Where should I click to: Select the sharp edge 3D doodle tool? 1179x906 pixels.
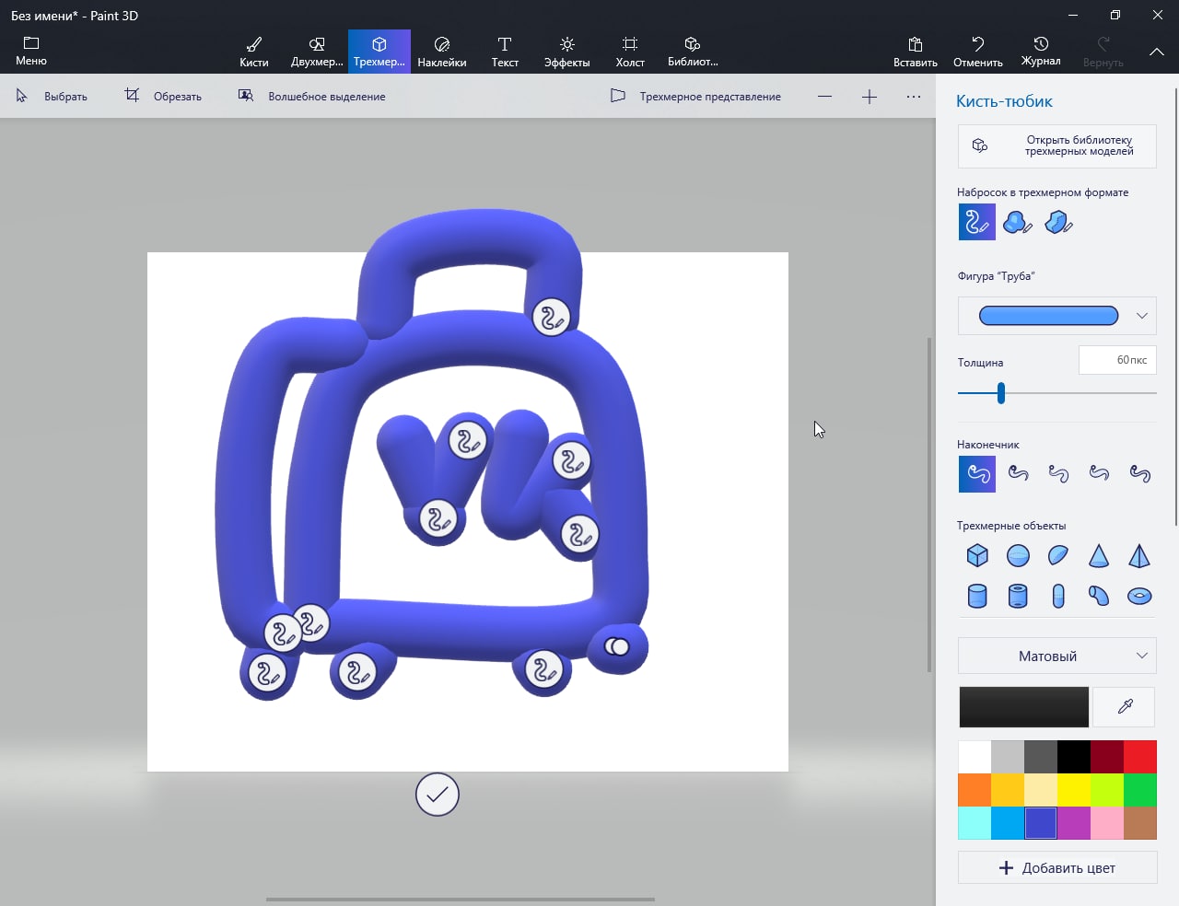click(x=1058, y=222)
